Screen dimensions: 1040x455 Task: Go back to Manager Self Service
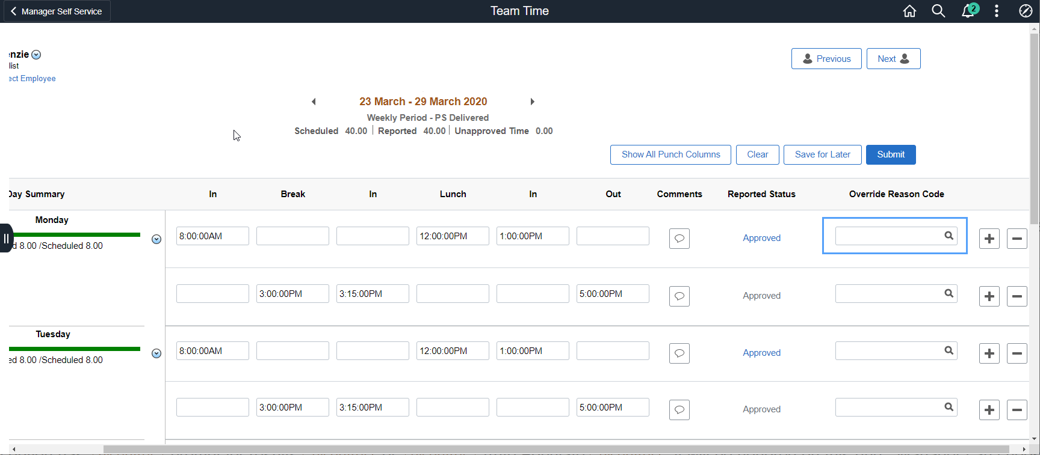click(57, 11)
